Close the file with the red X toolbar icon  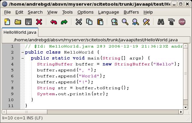pos(39,22)
